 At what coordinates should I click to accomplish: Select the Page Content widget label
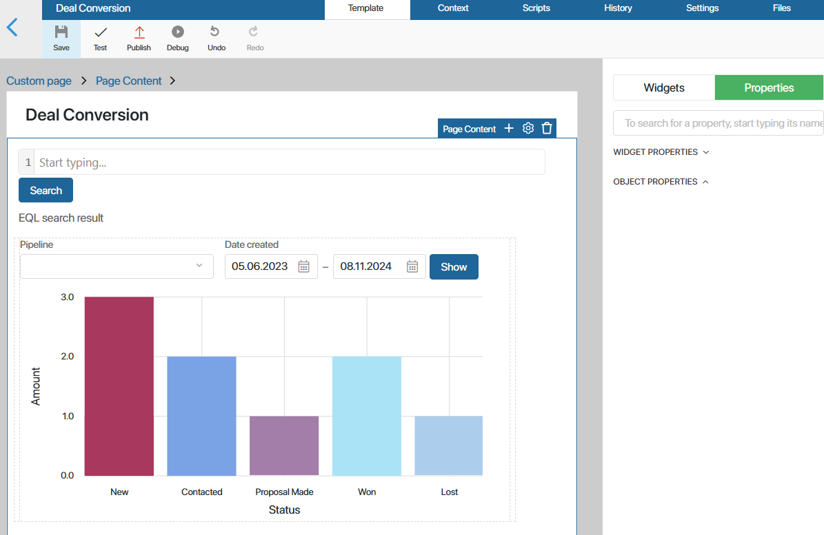coord(469,129)
